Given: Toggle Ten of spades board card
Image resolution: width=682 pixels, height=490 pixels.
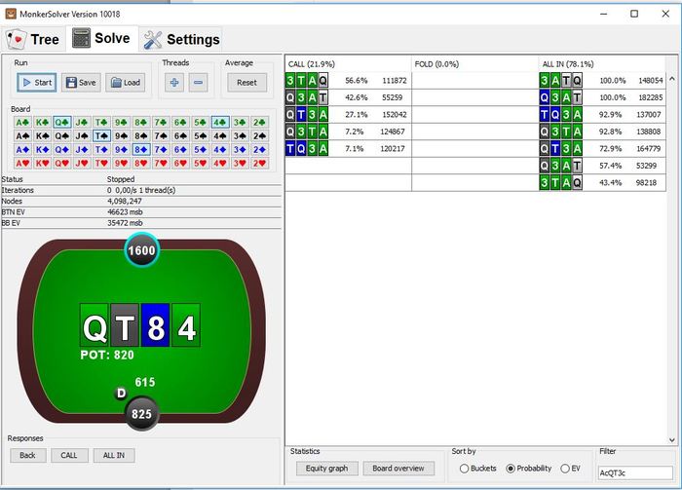Looking at the screenshot, I should [101, 136].
